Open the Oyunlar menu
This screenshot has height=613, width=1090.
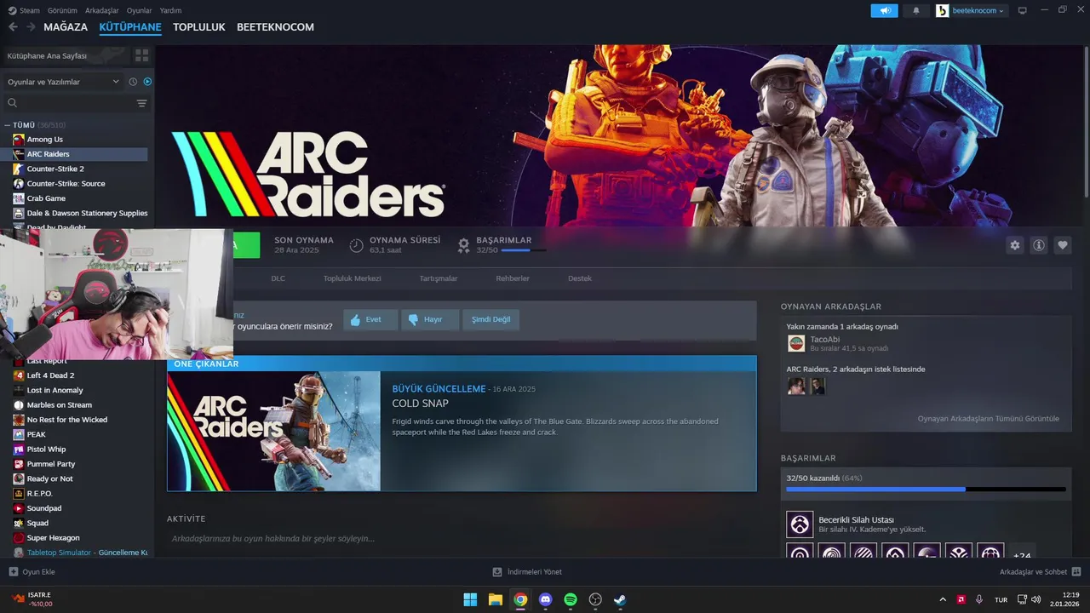pyautogui.click(x=140, y=10)
